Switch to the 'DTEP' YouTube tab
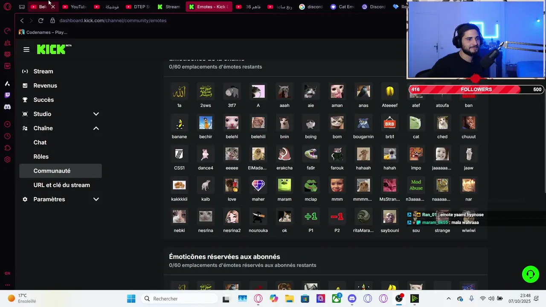The height and width of the screenshot is (307, 546). point(137,7)
